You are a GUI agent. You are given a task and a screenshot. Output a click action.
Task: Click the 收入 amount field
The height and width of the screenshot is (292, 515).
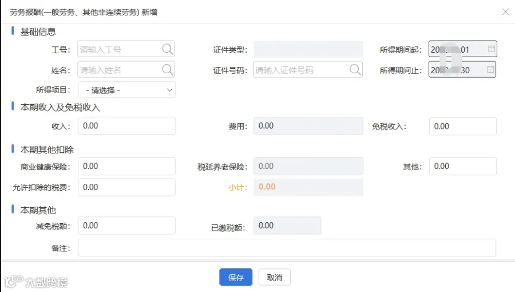tap(126, 126)
